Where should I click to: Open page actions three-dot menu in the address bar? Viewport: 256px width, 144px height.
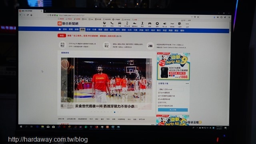[x=192, y=17]
